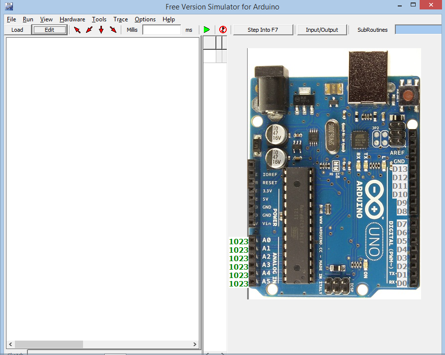Click digital pin D1 TX label

402,275
